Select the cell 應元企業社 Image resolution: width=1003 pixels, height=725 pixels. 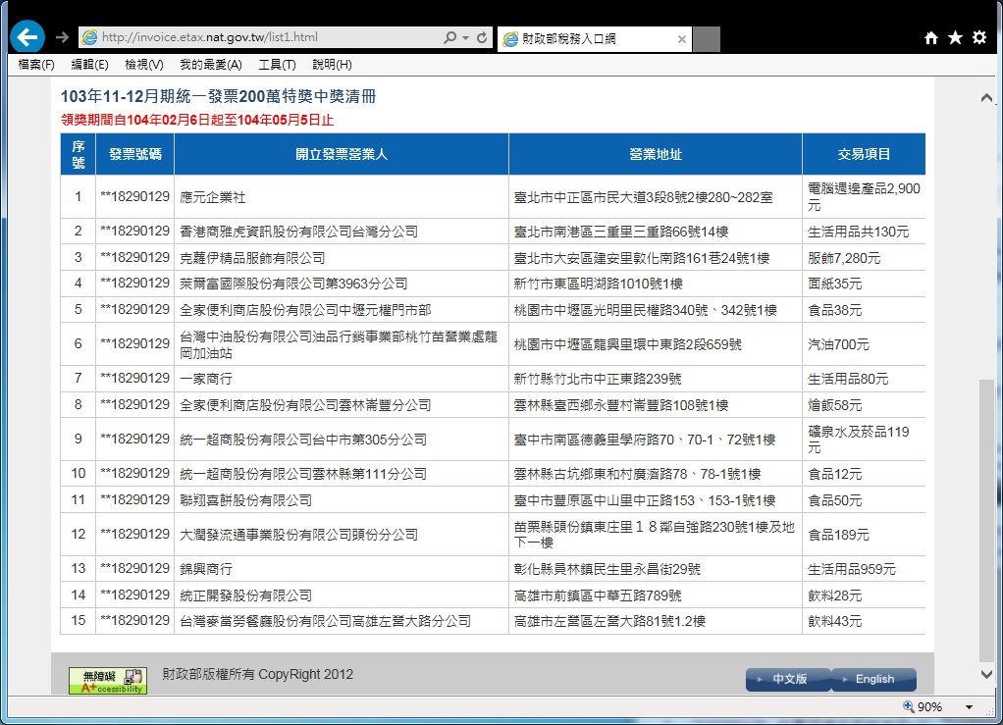pyautogui.click(x=342, y=197)
